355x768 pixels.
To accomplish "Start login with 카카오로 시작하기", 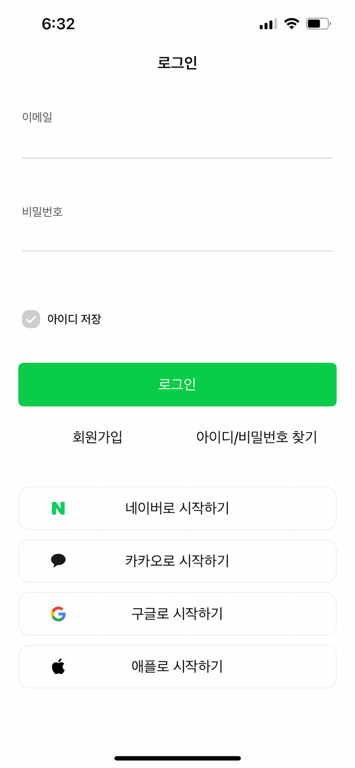I will tap(177, 561).
